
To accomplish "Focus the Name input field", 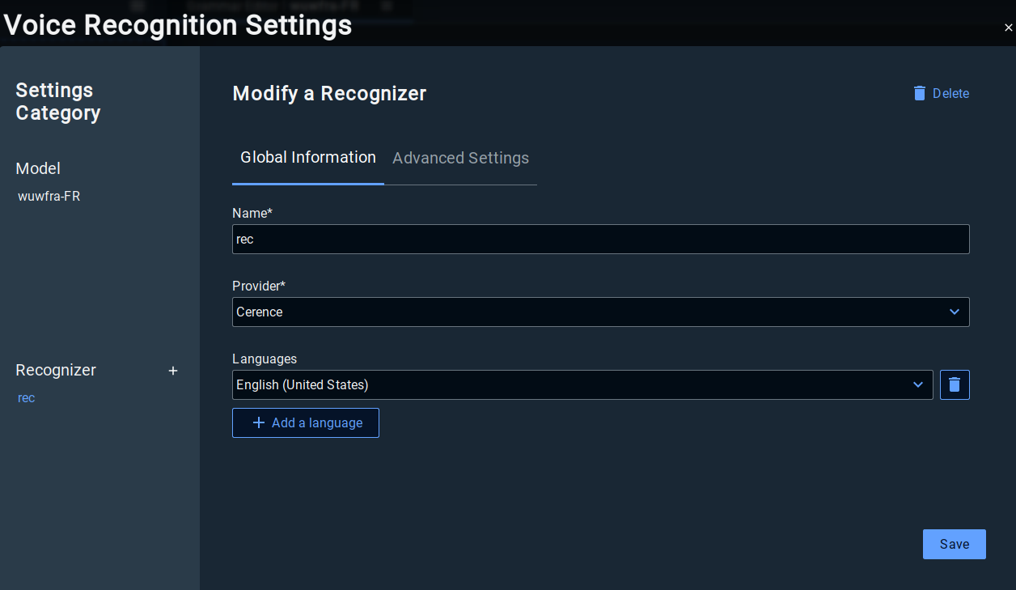I will [600, 240].
